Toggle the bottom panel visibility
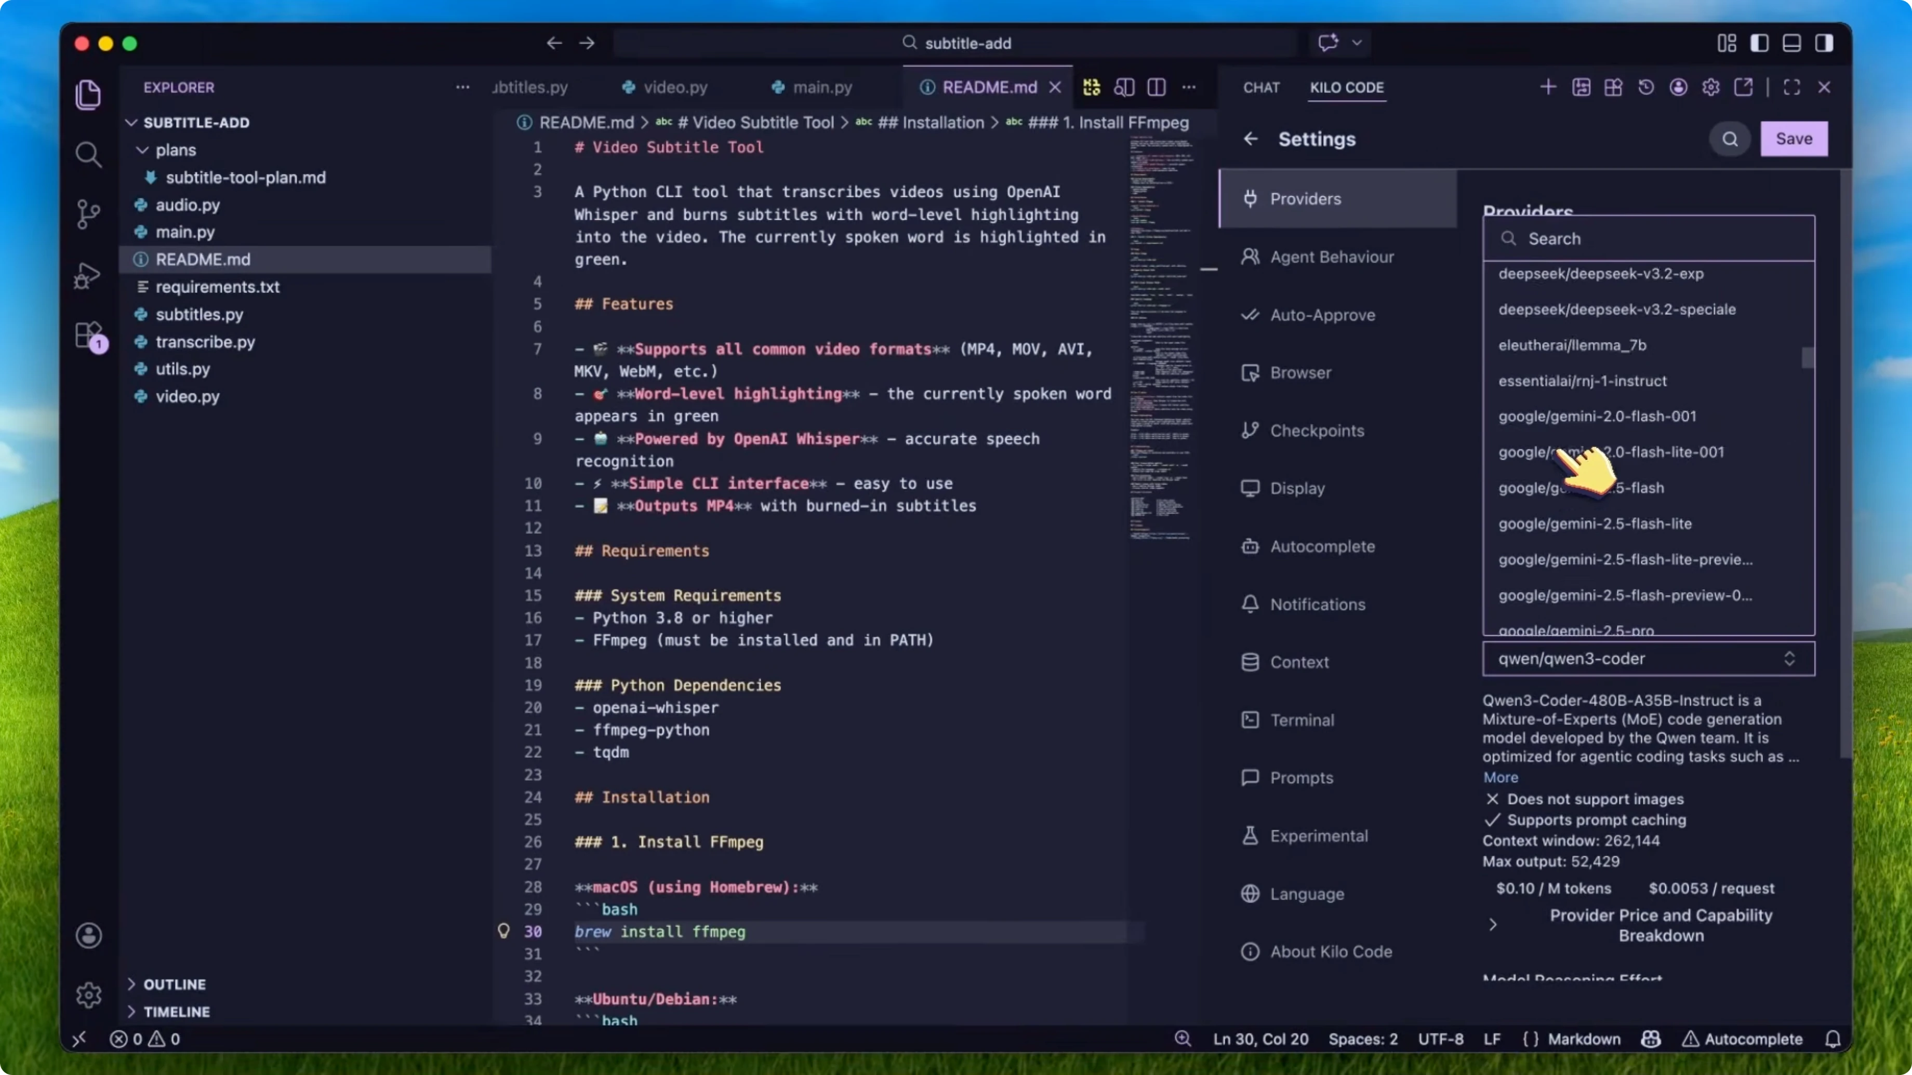The height and width of the screenshot is (1075, 1912). click(x=1792, y=43)
